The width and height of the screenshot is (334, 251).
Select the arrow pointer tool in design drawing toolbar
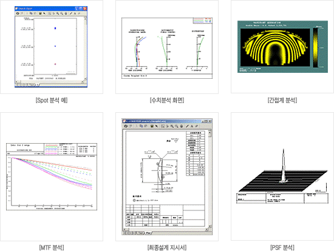tap(156, 126)
